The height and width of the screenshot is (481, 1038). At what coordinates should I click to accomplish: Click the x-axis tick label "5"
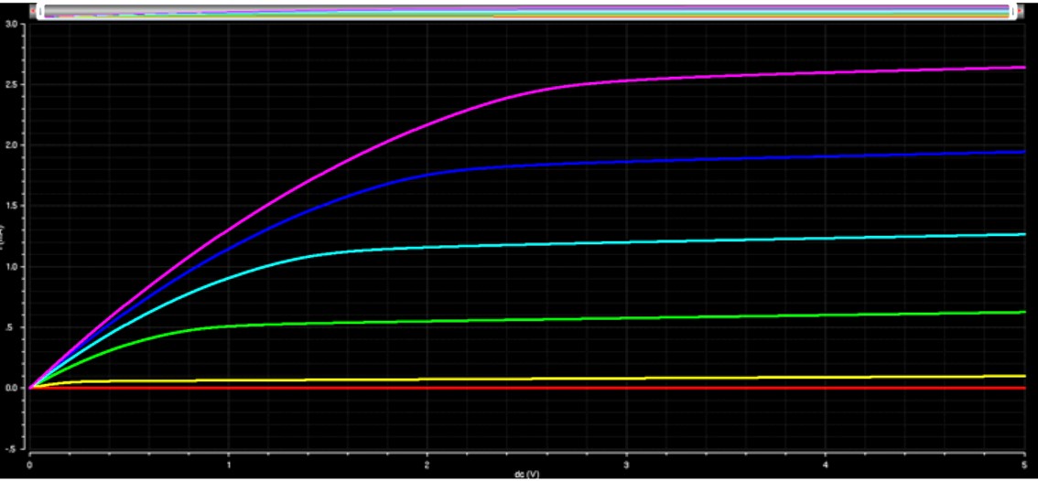pos(1024,465)
